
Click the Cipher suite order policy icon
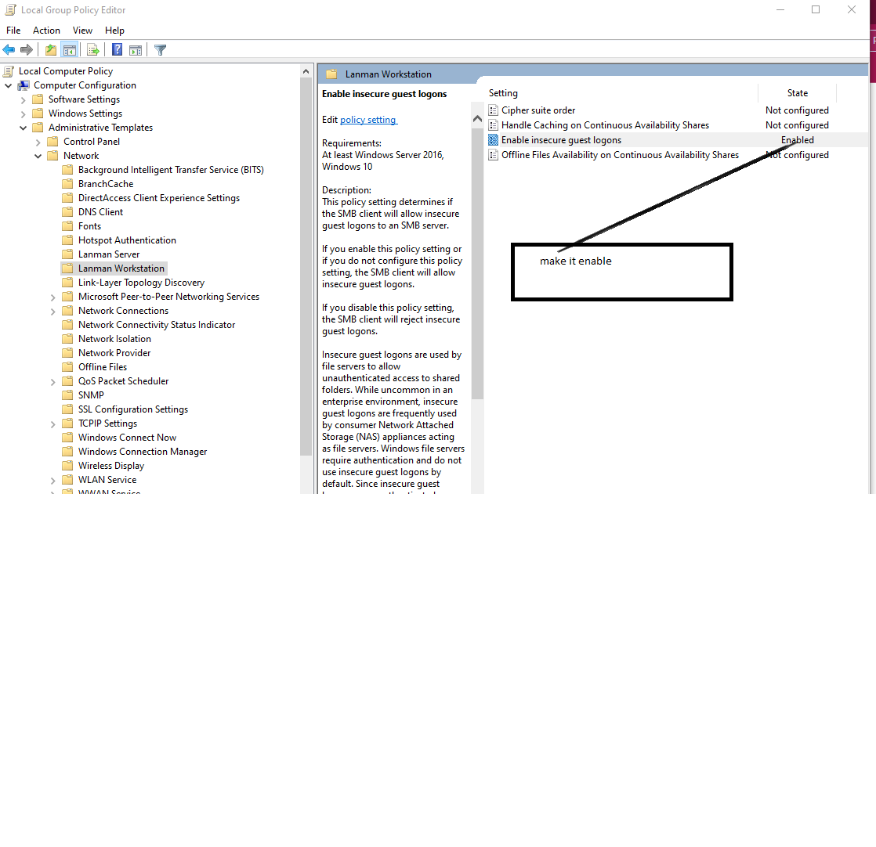[494, 110]
